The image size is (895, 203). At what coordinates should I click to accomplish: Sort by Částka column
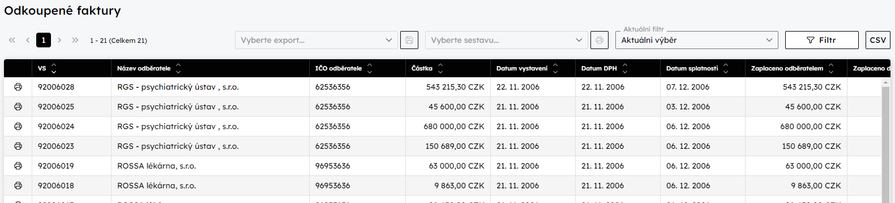click(440, 68)
